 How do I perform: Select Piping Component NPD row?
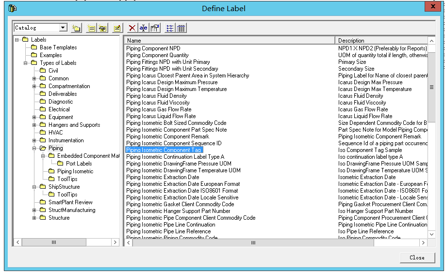(x=153, y=48)
